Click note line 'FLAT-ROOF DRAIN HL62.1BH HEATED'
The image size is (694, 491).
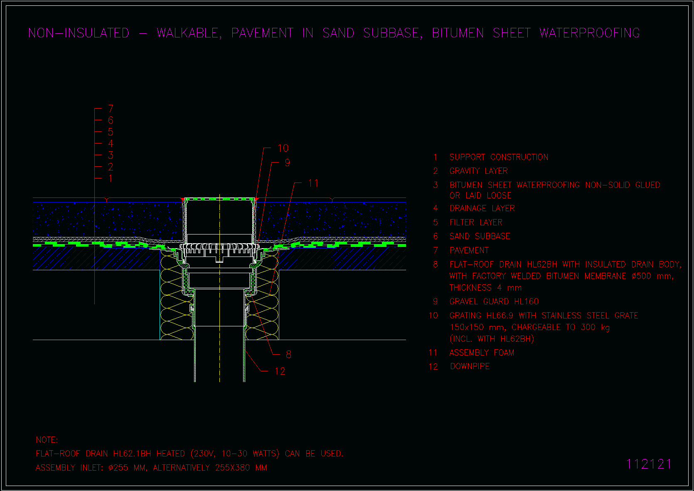click(x=189, y=454)
